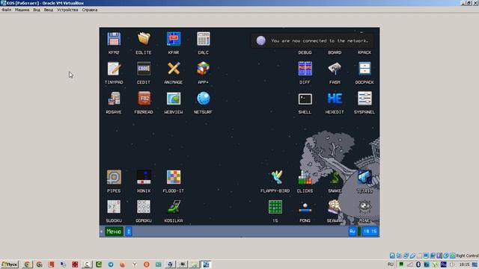Screen dimensions: 479x269
Task: Launch the CEDIT code editor icon
Action: [144, 69]
